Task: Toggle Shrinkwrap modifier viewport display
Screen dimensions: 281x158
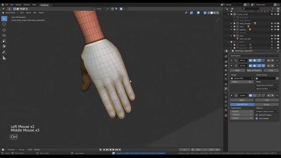Action: (x=255, y=66)
